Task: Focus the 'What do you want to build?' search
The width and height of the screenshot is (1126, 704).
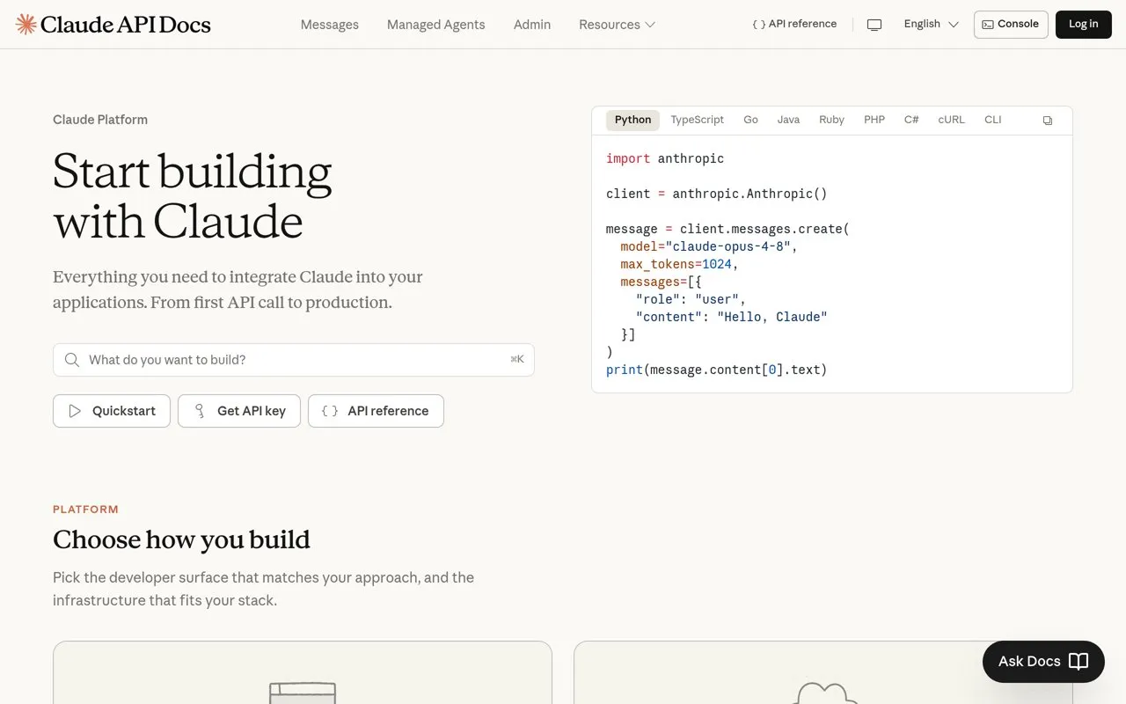Action: pos(294,360)
